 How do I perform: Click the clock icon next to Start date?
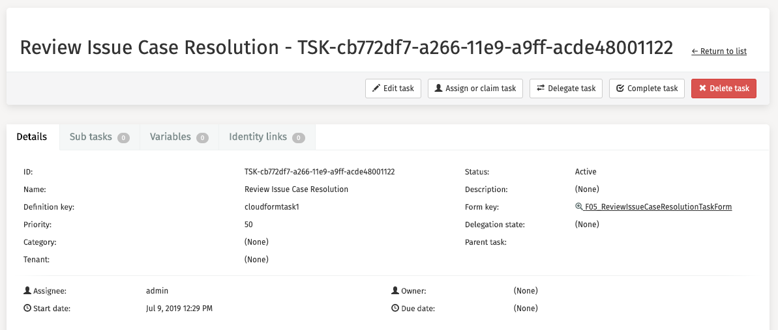[x=27, y=309]
